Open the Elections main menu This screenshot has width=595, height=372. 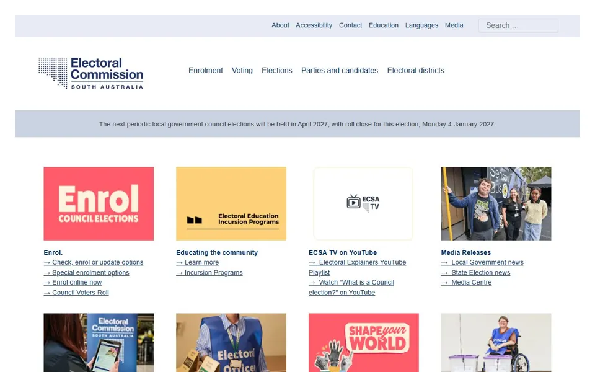click(x=277, y=71)
